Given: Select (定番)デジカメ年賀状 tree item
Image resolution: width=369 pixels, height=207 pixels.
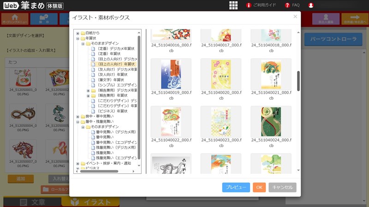Looking at the screenshot, I should (113, 49).
